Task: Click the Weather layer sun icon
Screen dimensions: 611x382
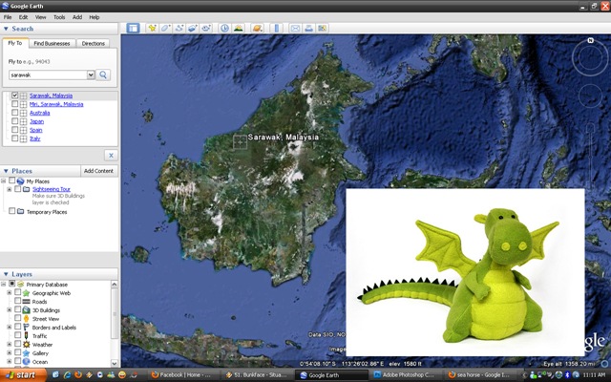Action: click(x=26, y=345)
